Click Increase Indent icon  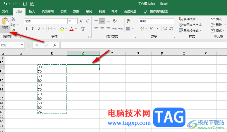[x=120, y=29]
